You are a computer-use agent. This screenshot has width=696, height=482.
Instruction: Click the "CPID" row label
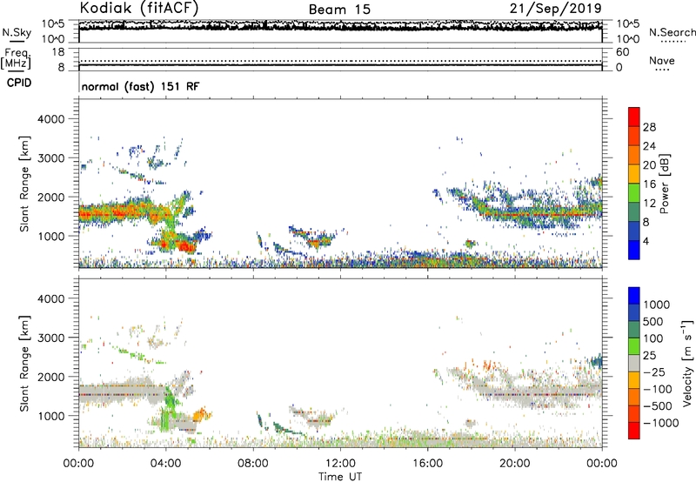(19, 83)
